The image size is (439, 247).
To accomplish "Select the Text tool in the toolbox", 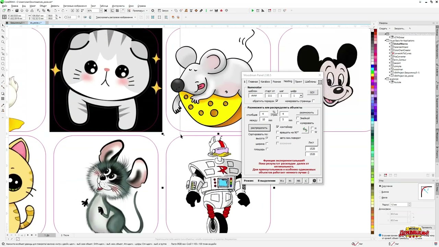I will click(3, 75).
